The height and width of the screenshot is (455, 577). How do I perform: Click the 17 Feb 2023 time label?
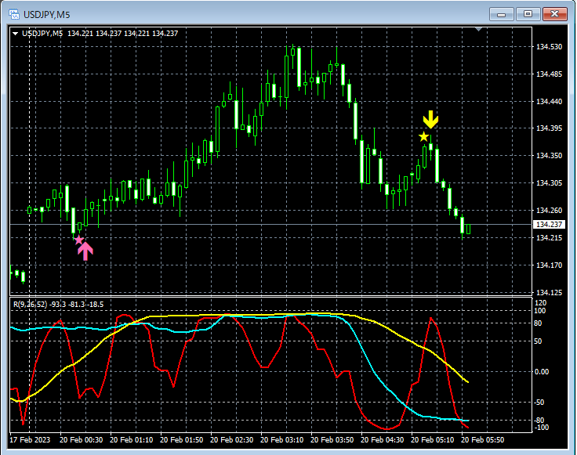(x=30, y=439)
